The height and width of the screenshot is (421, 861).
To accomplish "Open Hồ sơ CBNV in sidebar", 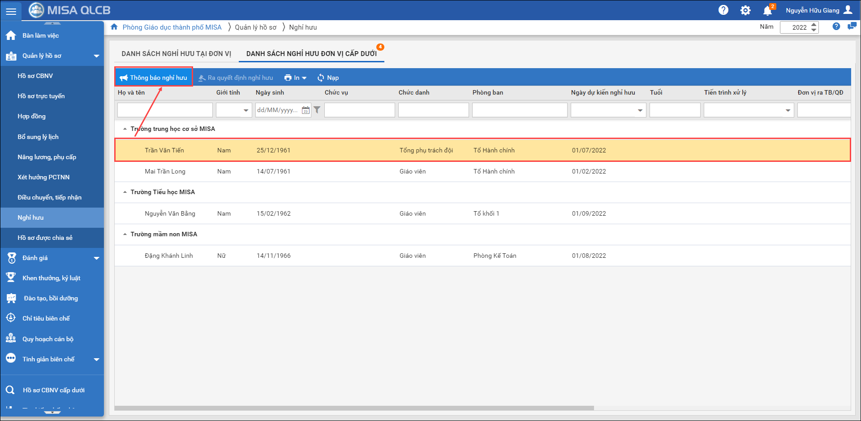I will pyautogui.click(x=35, y=76).
